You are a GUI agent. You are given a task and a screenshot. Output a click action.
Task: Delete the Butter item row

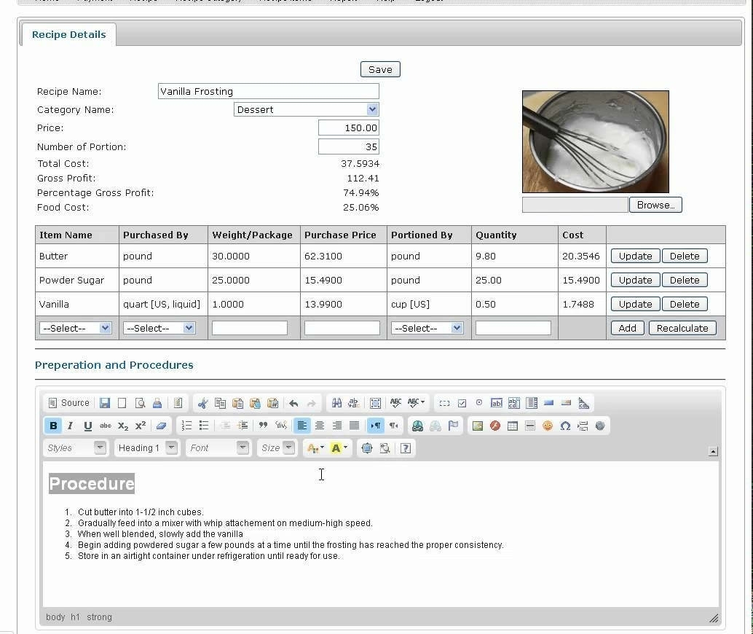(x=684, y=256)
